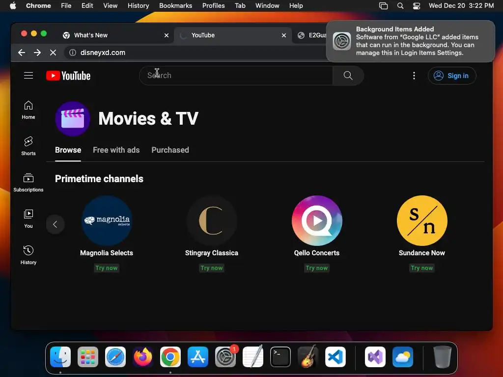Open Stage Manager icon in menu bar
Screen dimensions: 503x377
[x=383, y=6]
